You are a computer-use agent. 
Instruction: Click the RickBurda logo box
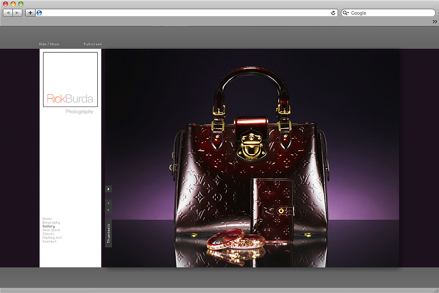point(70,79)
